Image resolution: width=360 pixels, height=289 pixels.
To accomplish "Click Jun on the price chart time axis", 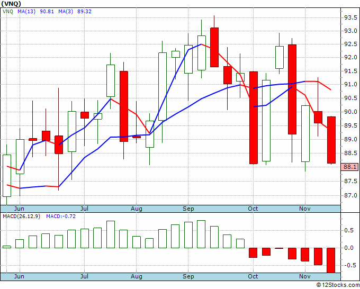I will [x=19, y=209].
